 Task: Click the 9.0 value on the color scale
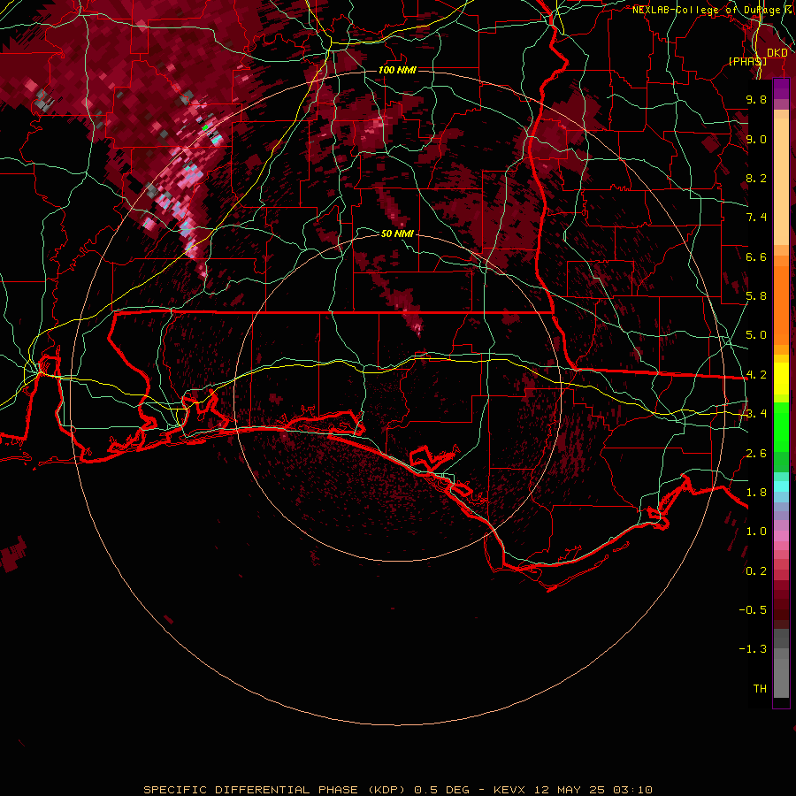[756, 139]
